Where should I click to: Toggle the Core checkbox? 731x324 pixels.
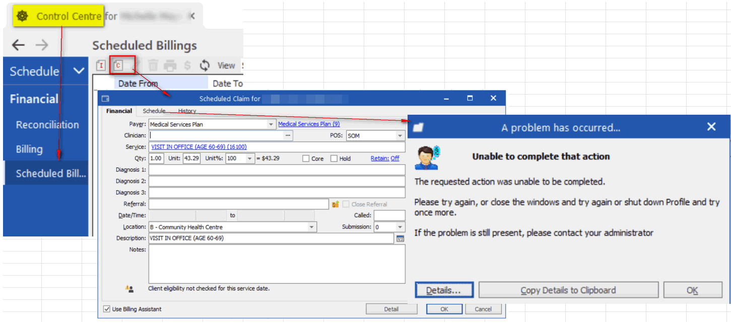(x=306, y=158)
